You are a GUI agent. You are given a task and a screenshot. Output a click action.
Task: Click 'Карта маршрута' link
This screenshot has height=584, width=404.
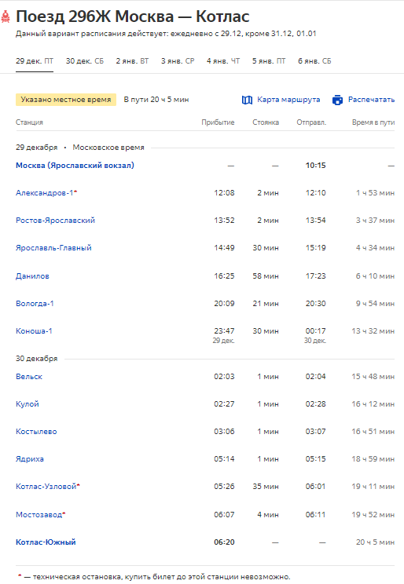(288, 100)
